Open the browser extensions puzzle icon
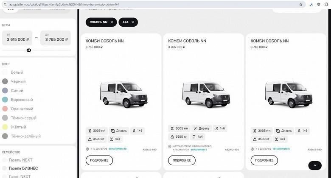331x178 pixels. click(326, 4)
